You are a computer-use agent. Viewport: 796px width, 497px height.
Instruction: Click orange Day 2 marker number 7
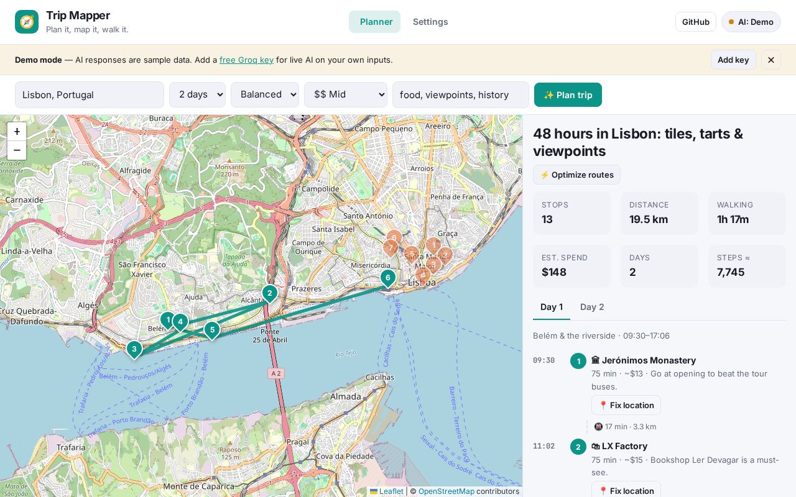coord(390,248)
